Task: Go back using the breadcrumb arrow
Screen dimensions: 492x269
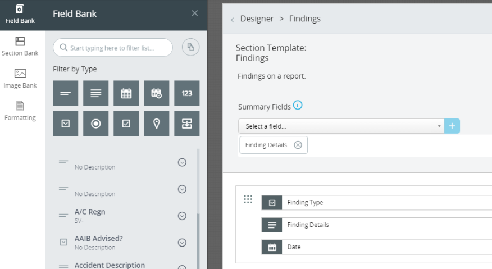Action: pos(232,20)
